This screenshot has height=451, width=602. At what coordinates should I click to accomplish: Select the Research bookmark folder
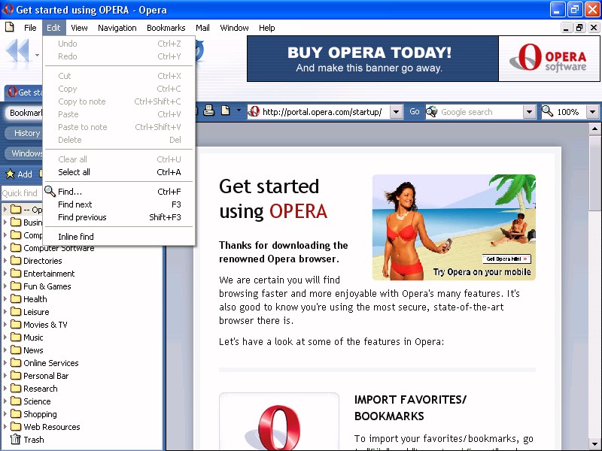[41, 389]
